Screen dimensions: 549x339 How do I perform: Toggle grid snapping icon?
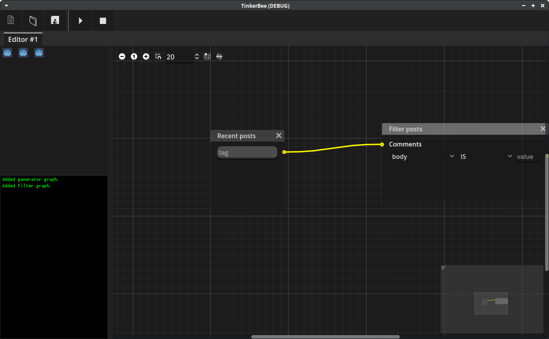tap(158, 56)
